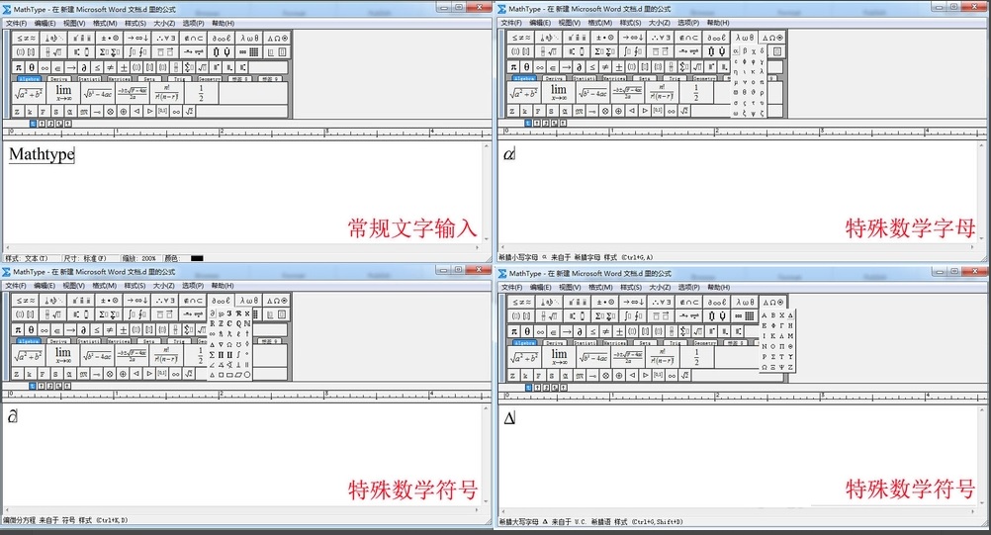Open 样式(S) menu in top-right window

pos(631,23)
